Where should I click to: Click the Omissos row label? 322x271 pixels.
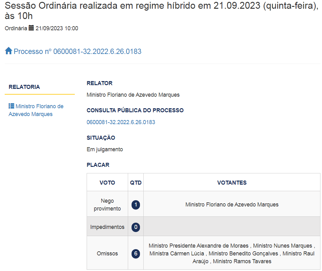[107, 254]
